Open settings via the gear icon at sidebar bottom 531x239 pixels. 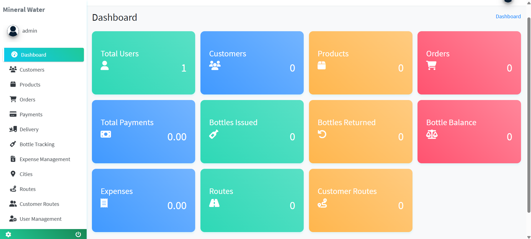pos(8,234)
